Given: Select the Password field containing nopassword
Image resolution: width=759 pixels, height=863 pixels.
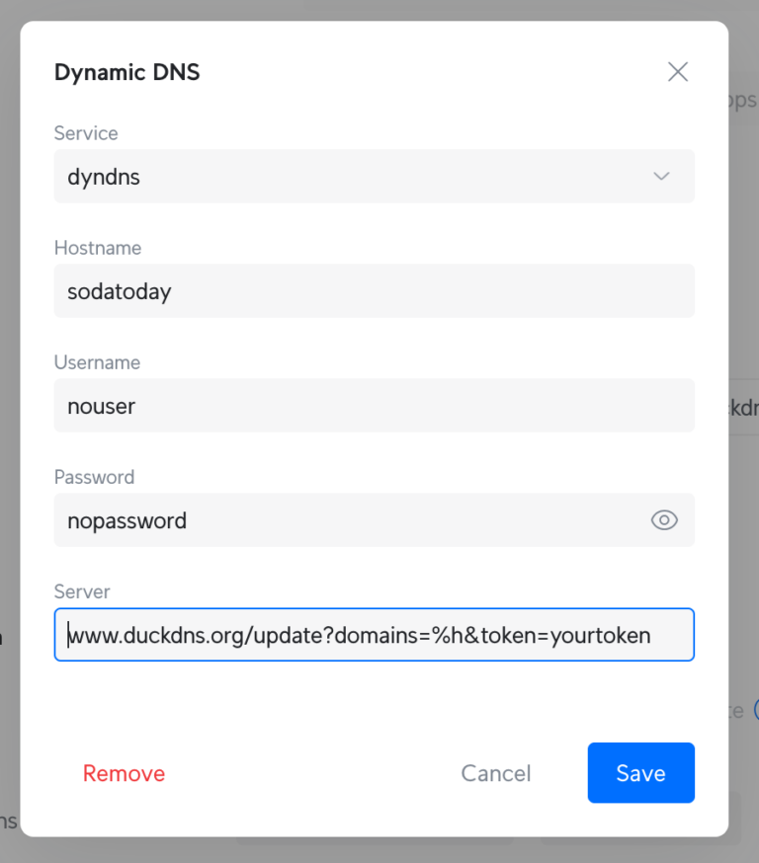Looking at the screenshot, I should click(346, 520).
